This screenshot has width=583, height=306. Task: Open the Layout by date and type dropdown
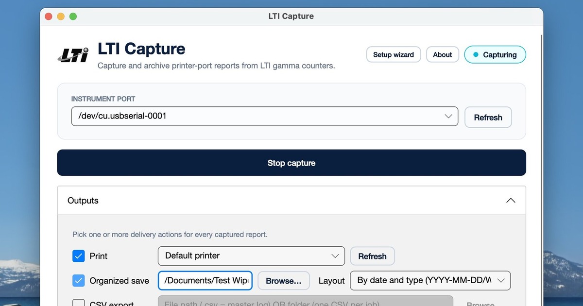pyautogui.click(x=430, y=280)
